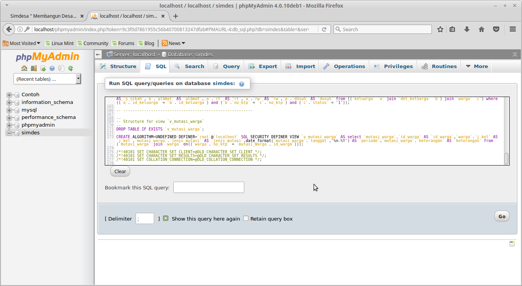Click the site information icon in URL bar

(20, 29)
